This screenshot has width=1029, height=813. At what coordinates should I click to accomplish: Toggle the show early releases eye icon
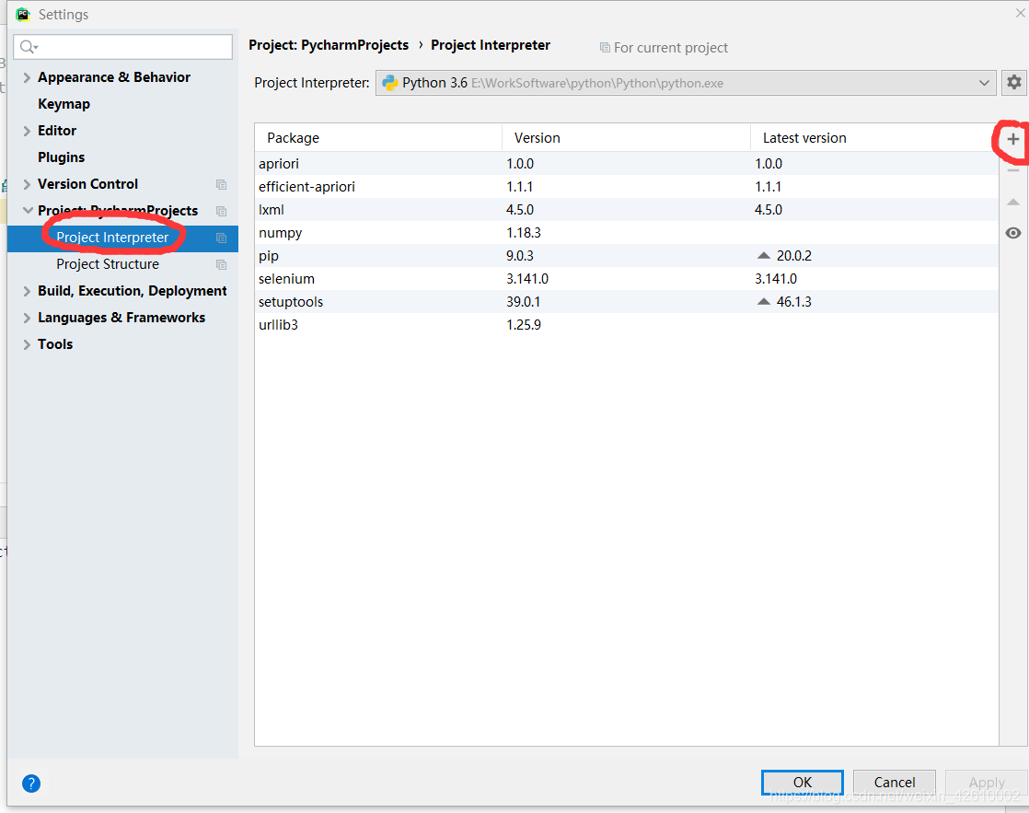click(x=1012, y=233)
